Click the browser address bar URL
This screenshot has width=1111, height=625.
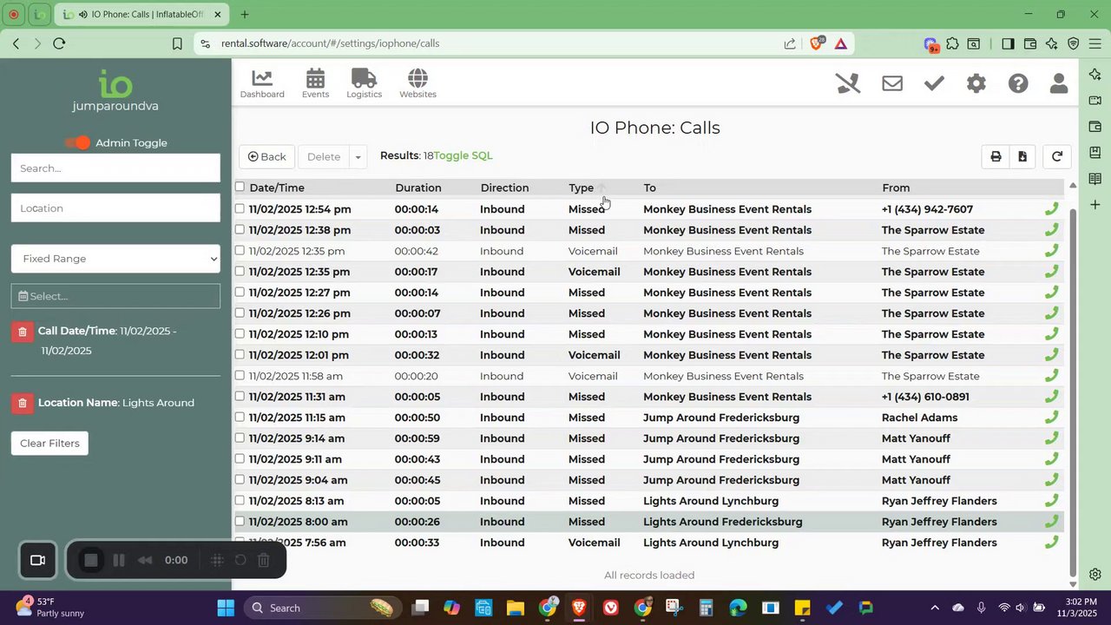pyautogui.click(x=330, y=43)
